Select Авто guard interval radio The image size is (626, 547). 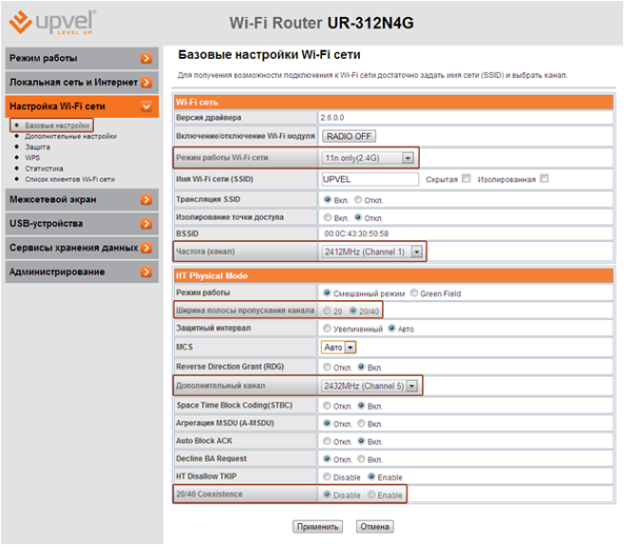[391, 329]
